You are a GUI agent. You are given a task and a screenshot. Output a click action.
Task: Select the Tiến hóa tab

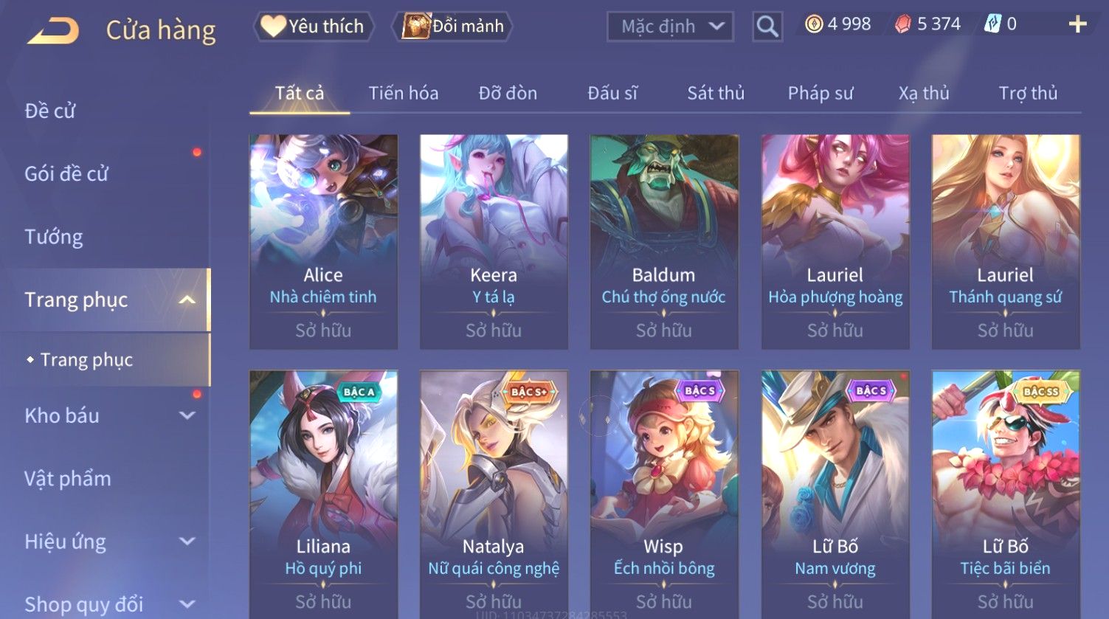click(x=404, y=93)
